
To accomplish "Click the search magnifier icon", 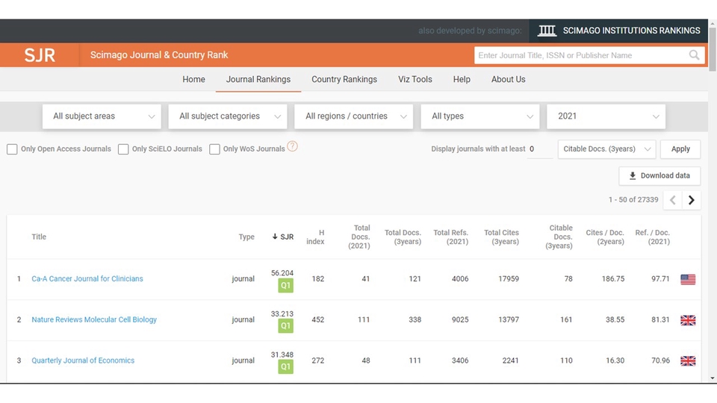I will click(694, 55).
